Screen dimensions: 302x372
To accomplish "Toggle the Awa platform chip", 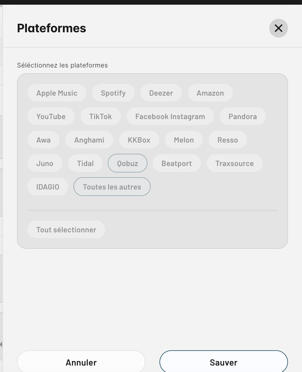I will point(43,140).
